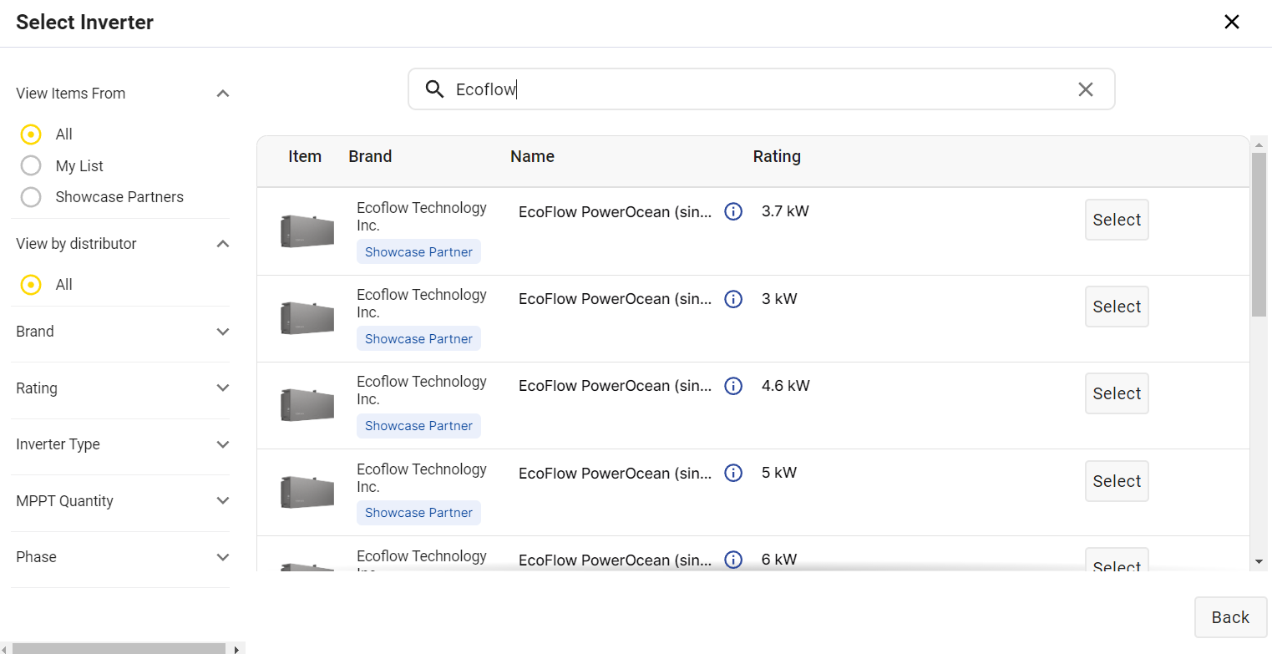
Task: Select the 4.6 kW inverter
Action: pyautogui.click(x=1117, y=393)
